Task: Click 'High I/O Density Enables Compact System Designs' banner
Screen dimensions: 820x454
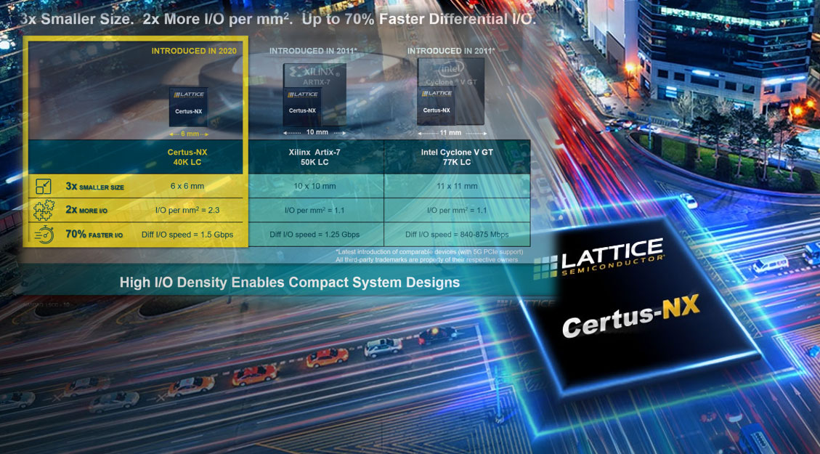Action: (x=290, y=283)
